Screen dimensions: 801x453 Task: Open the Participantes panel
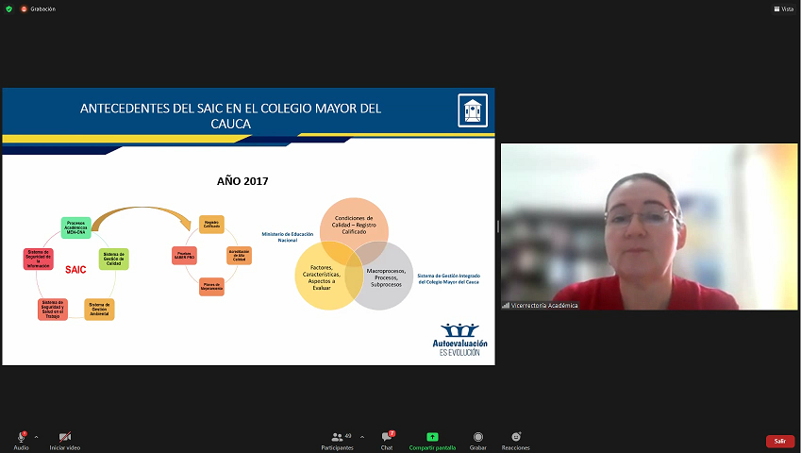point(337,441)
